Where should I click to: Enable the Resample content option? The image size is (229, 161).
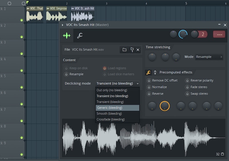(x=66, y=74)
